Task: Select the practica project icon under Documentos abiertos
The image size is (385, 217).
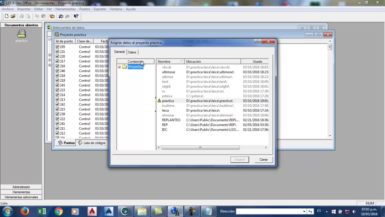Action: click(x=21, y=34)
